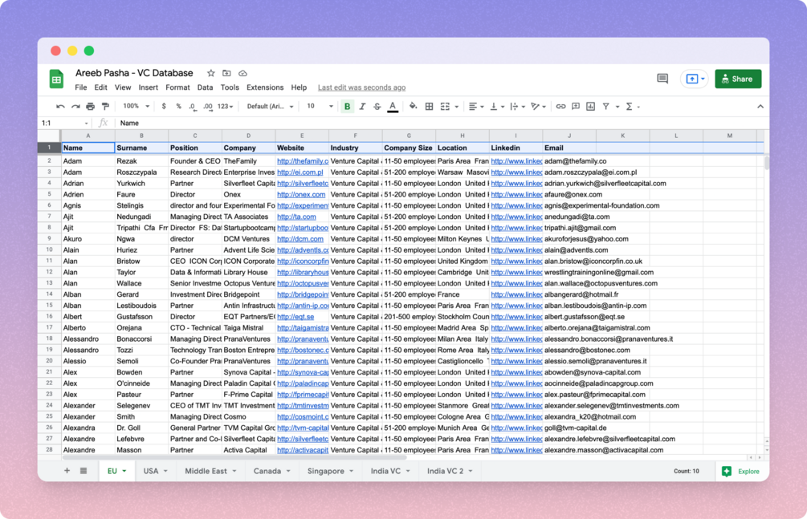The width and height of the screenshot is (807, 519).
Task: Click the Print icon
Action: [x=90, y=107]
